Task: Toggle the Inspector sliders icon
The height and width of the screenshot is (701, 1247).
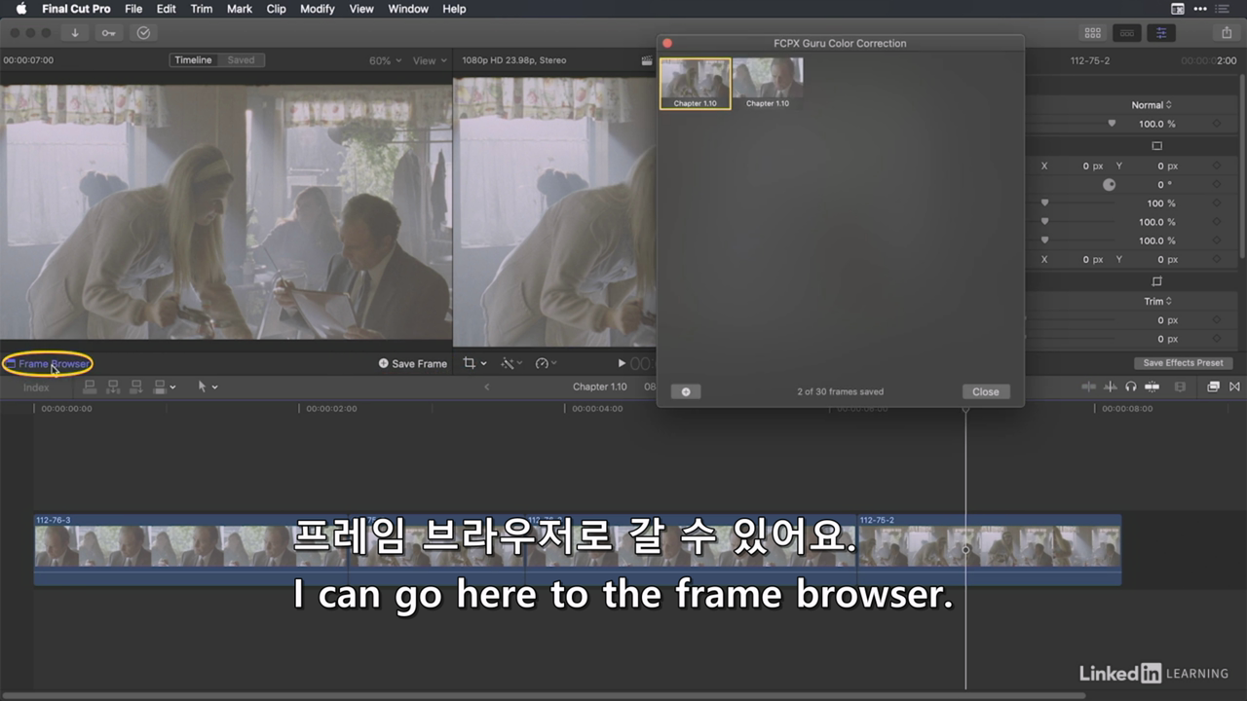Action: tap(1160, 32)
